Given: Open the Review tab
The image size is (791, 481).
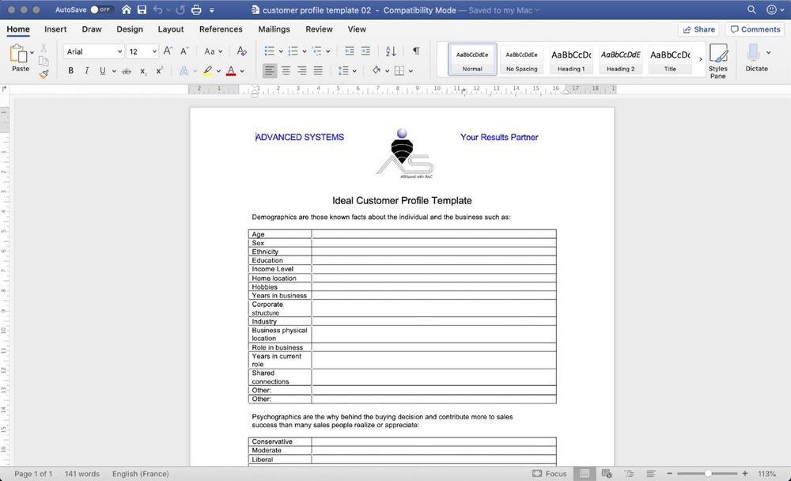Looking at the screenshot, I should click(x=319, y=28).
